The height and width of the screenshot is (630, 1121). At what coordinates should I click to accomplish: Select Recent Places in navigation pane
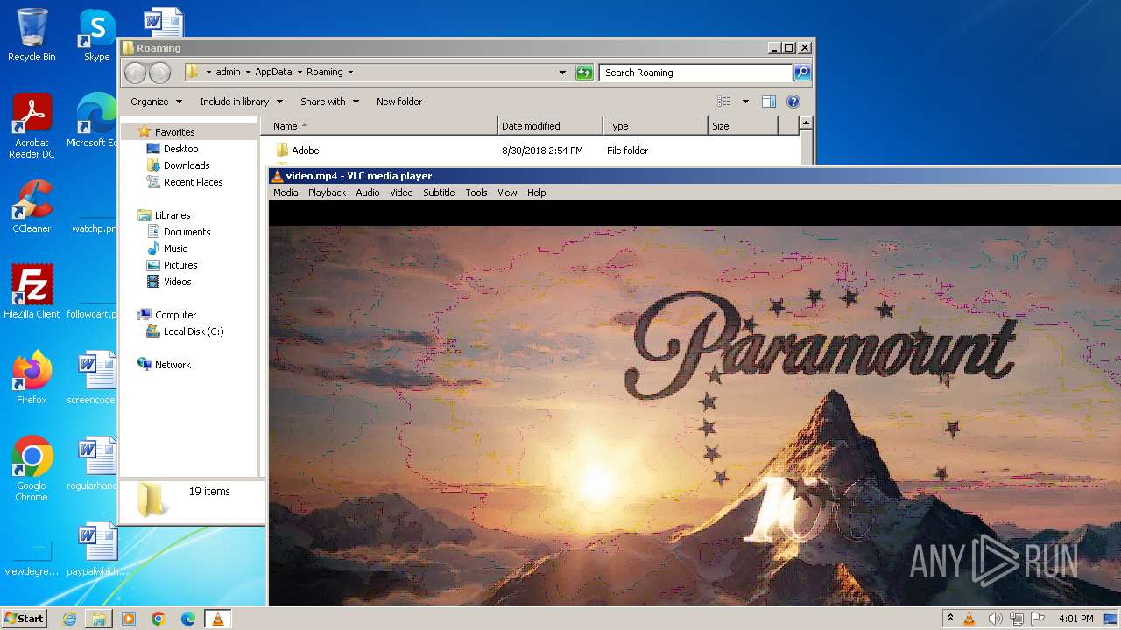coord(193,182)
